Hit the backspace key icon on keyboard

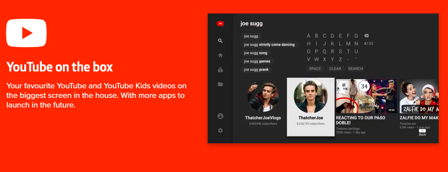point(366,36)
